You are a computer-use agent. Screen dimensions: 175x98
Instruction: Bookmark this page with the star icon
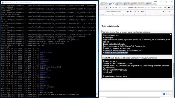point(165,7)
